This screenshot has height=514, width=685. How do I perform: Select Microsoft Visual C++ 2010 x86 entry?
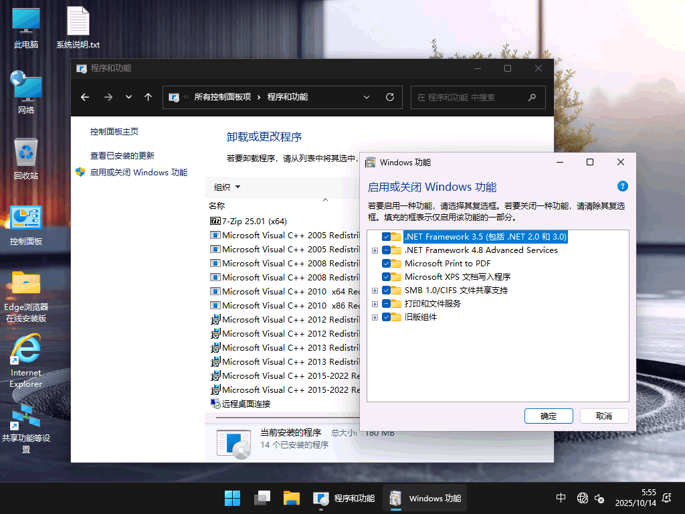pos(285,305)
